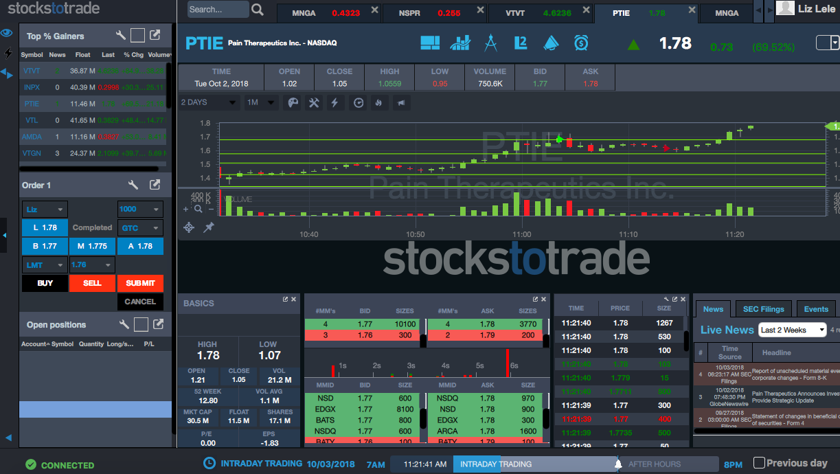Viewport: 840px width, 474px height.
Task: Expand the 1.76 price dropdown
Action: point(92,265)
